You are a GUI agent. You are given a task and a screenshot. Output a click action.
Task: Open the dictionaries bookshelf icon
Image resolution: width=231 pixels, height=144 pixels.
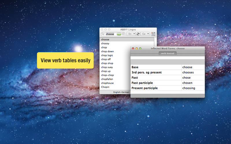coord(153,34)
